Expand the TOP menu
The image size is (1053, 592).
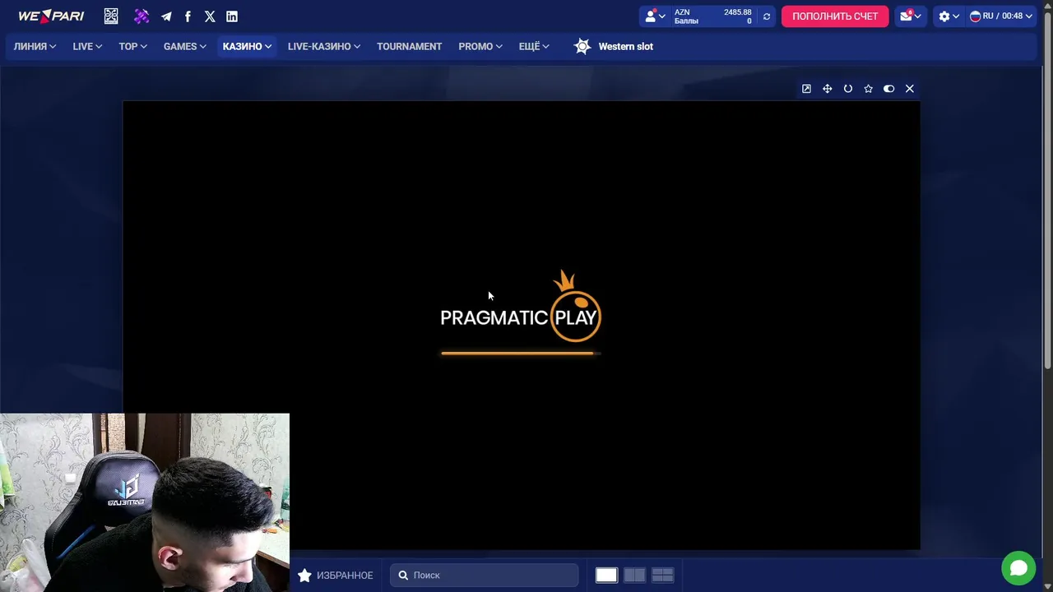coord(132,47)
